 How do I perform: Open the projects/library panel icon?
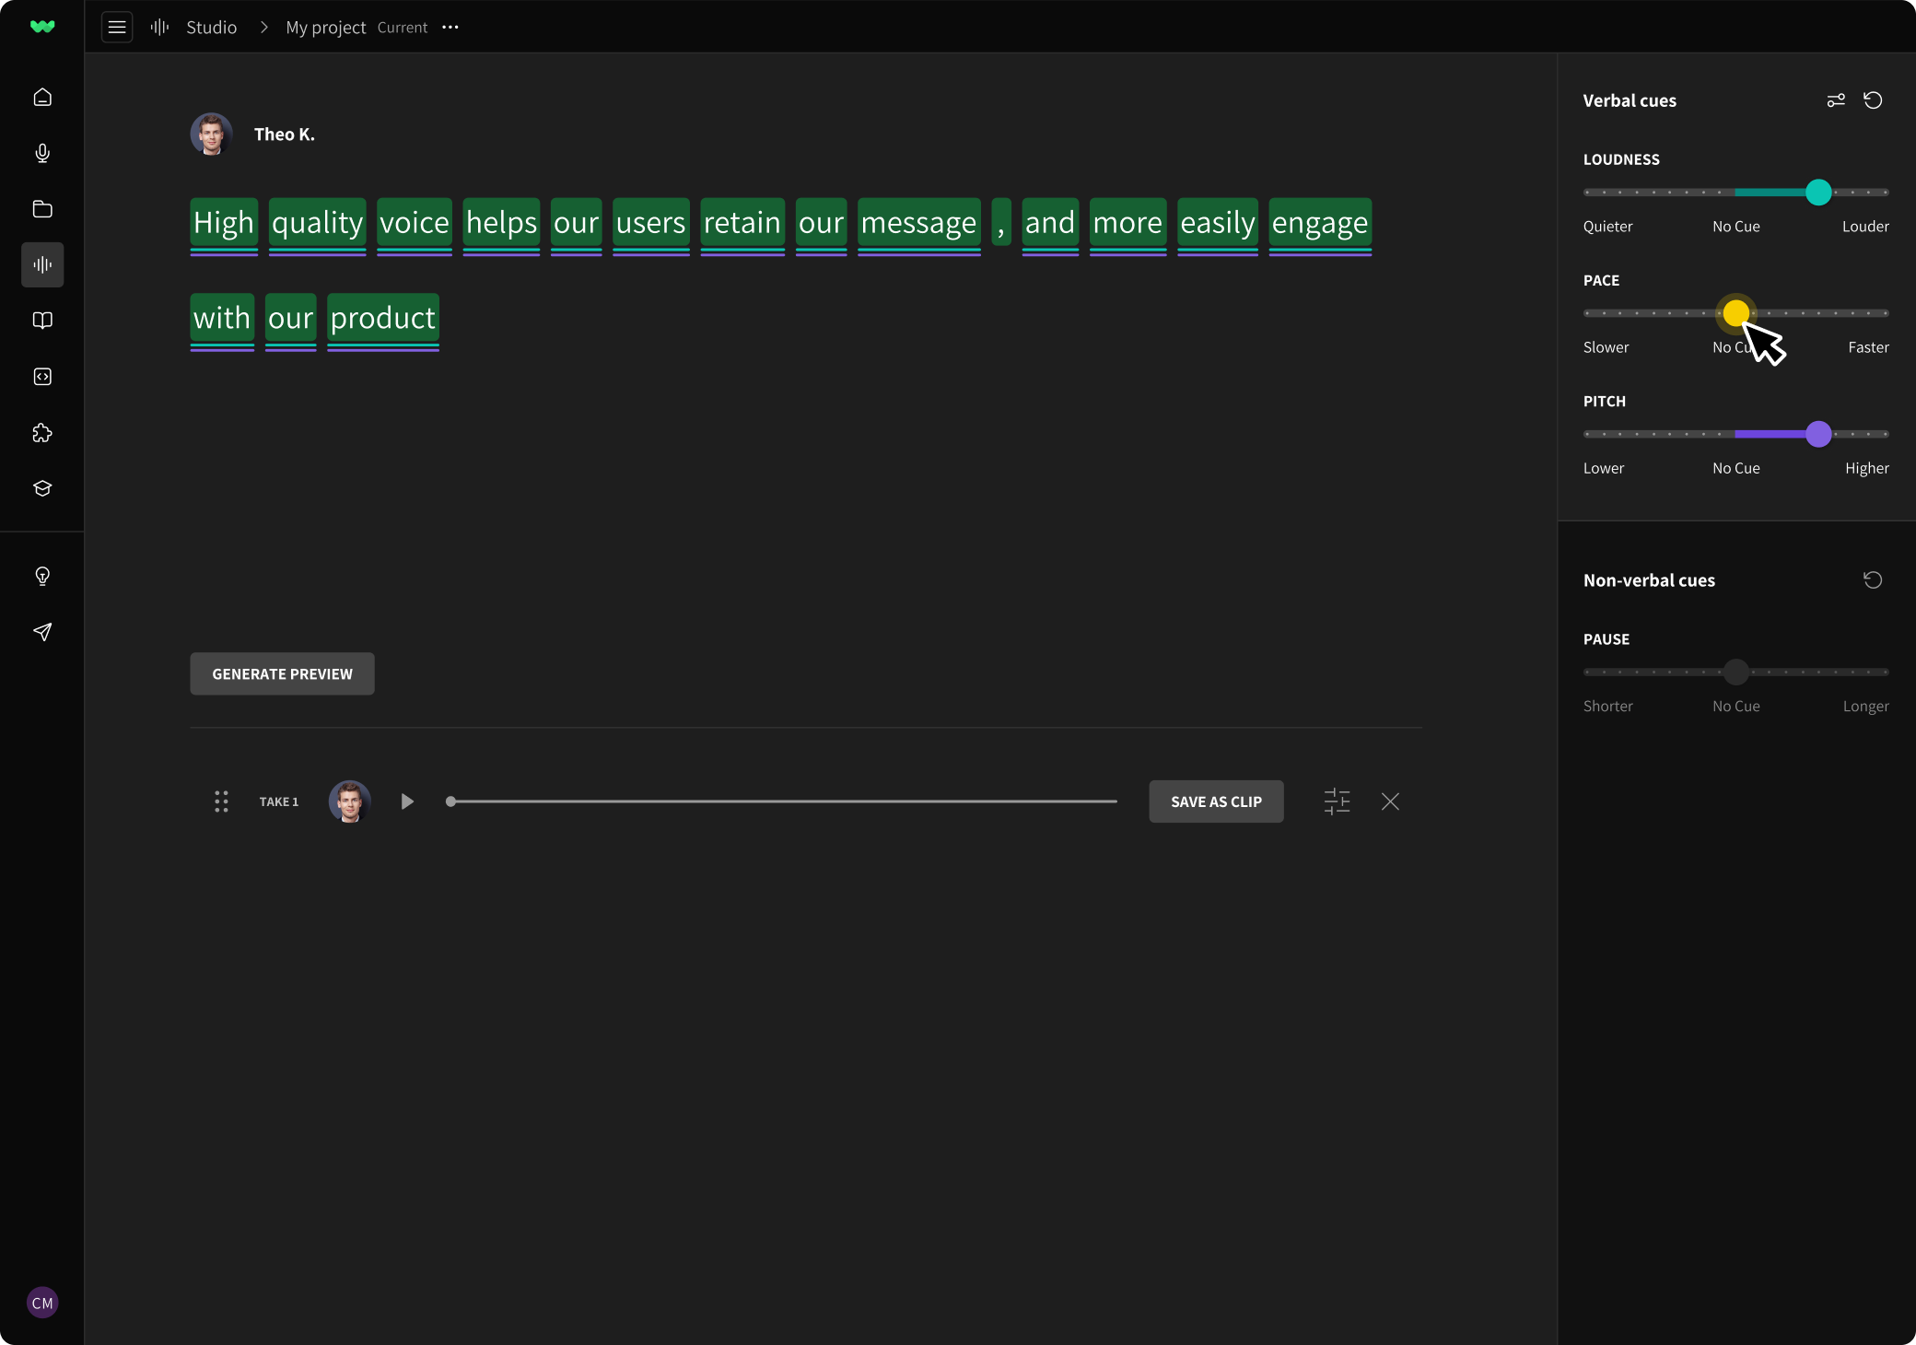coord(42,208)
